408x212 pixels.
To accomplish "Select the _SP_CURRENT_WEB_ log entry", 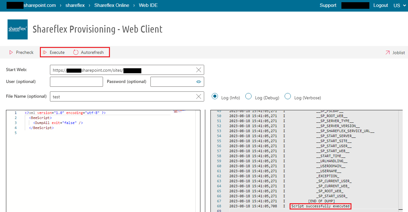I will click(333, 186).
